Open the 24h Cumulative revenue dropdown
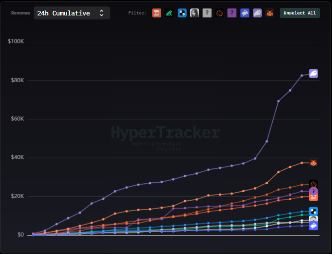Viewport: 332px width, 254px height. [x=72, y=13]
